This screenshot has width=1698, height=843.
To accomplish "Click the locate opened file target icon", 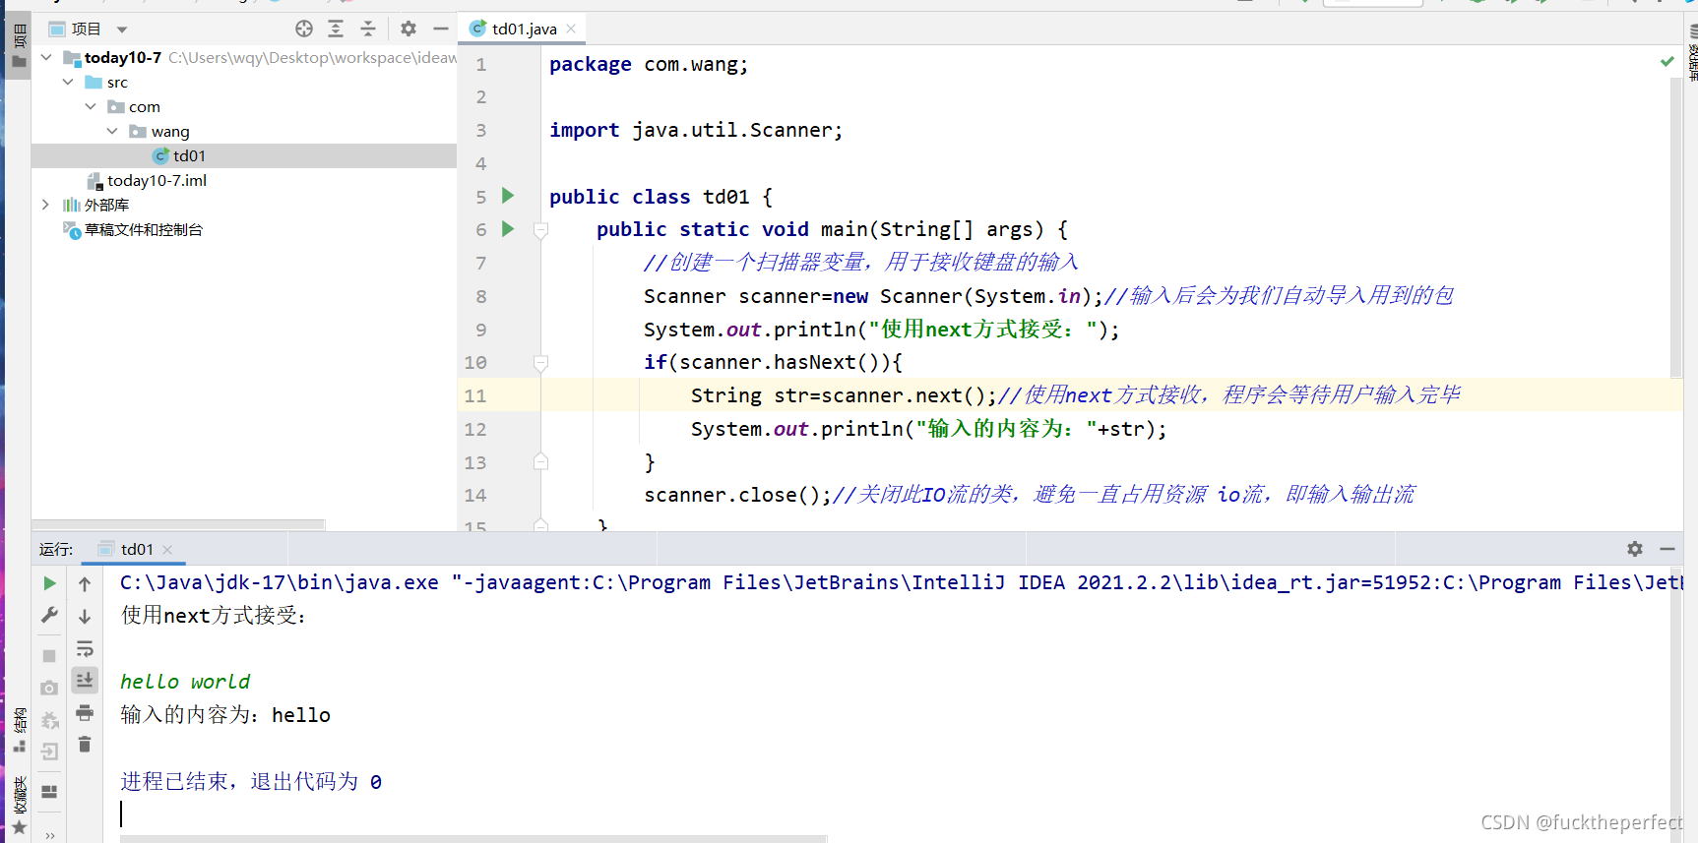I will tap(304, 29).
